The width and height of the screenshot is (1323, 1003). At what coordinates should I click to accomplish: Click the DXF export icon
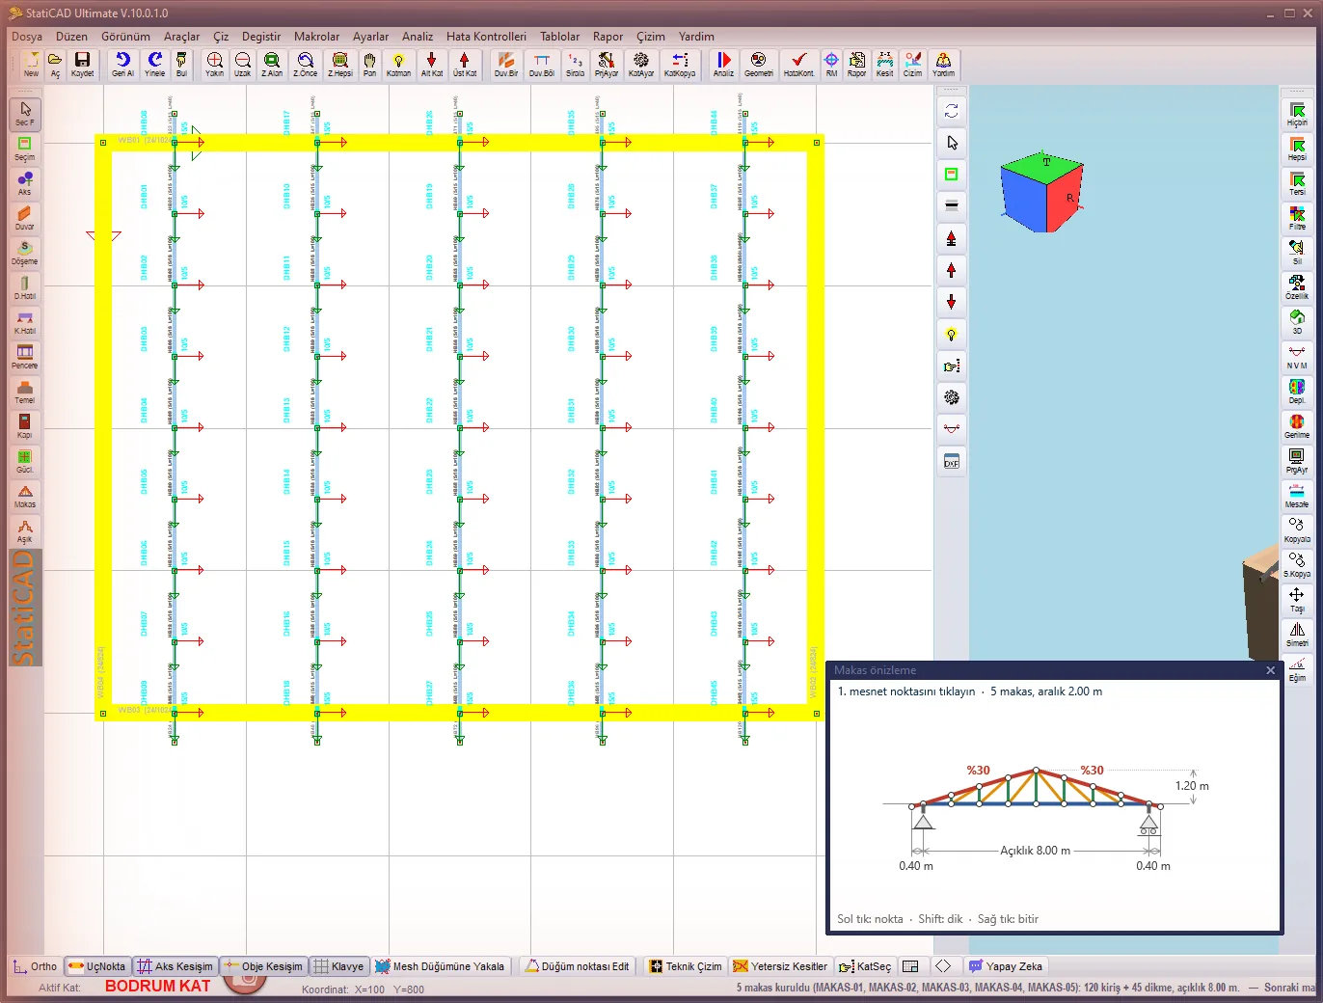pos(952,461)
